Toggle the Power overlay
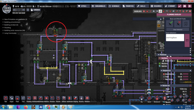Screen dimensions: 194x112 [147, 11]
